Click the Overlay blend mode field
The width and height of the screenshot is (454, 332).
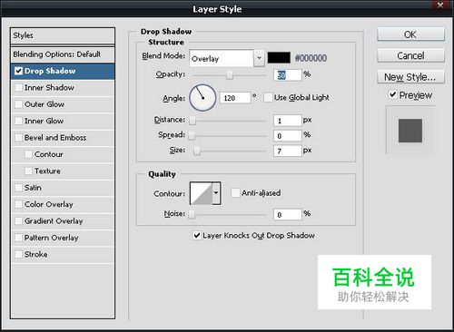pos(222,58)
